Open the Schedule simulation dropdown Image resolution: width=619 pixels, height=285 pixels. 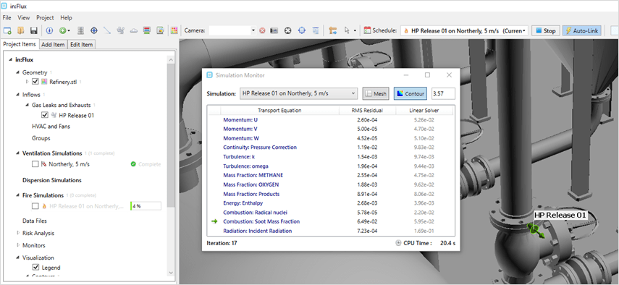click(x=523, y=30)
